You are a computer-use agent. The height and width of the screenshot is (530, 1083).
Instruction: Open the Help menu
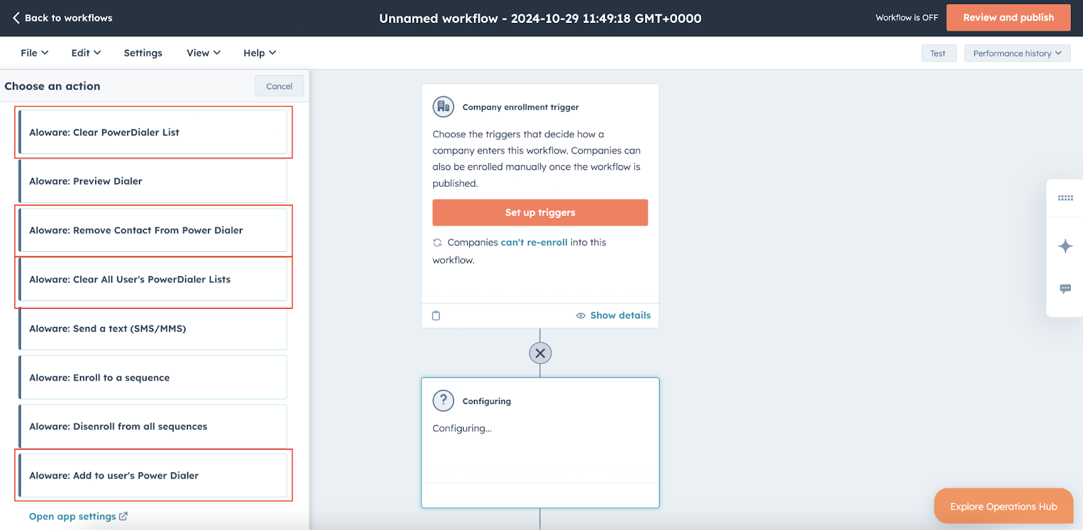tap(260, 53)
